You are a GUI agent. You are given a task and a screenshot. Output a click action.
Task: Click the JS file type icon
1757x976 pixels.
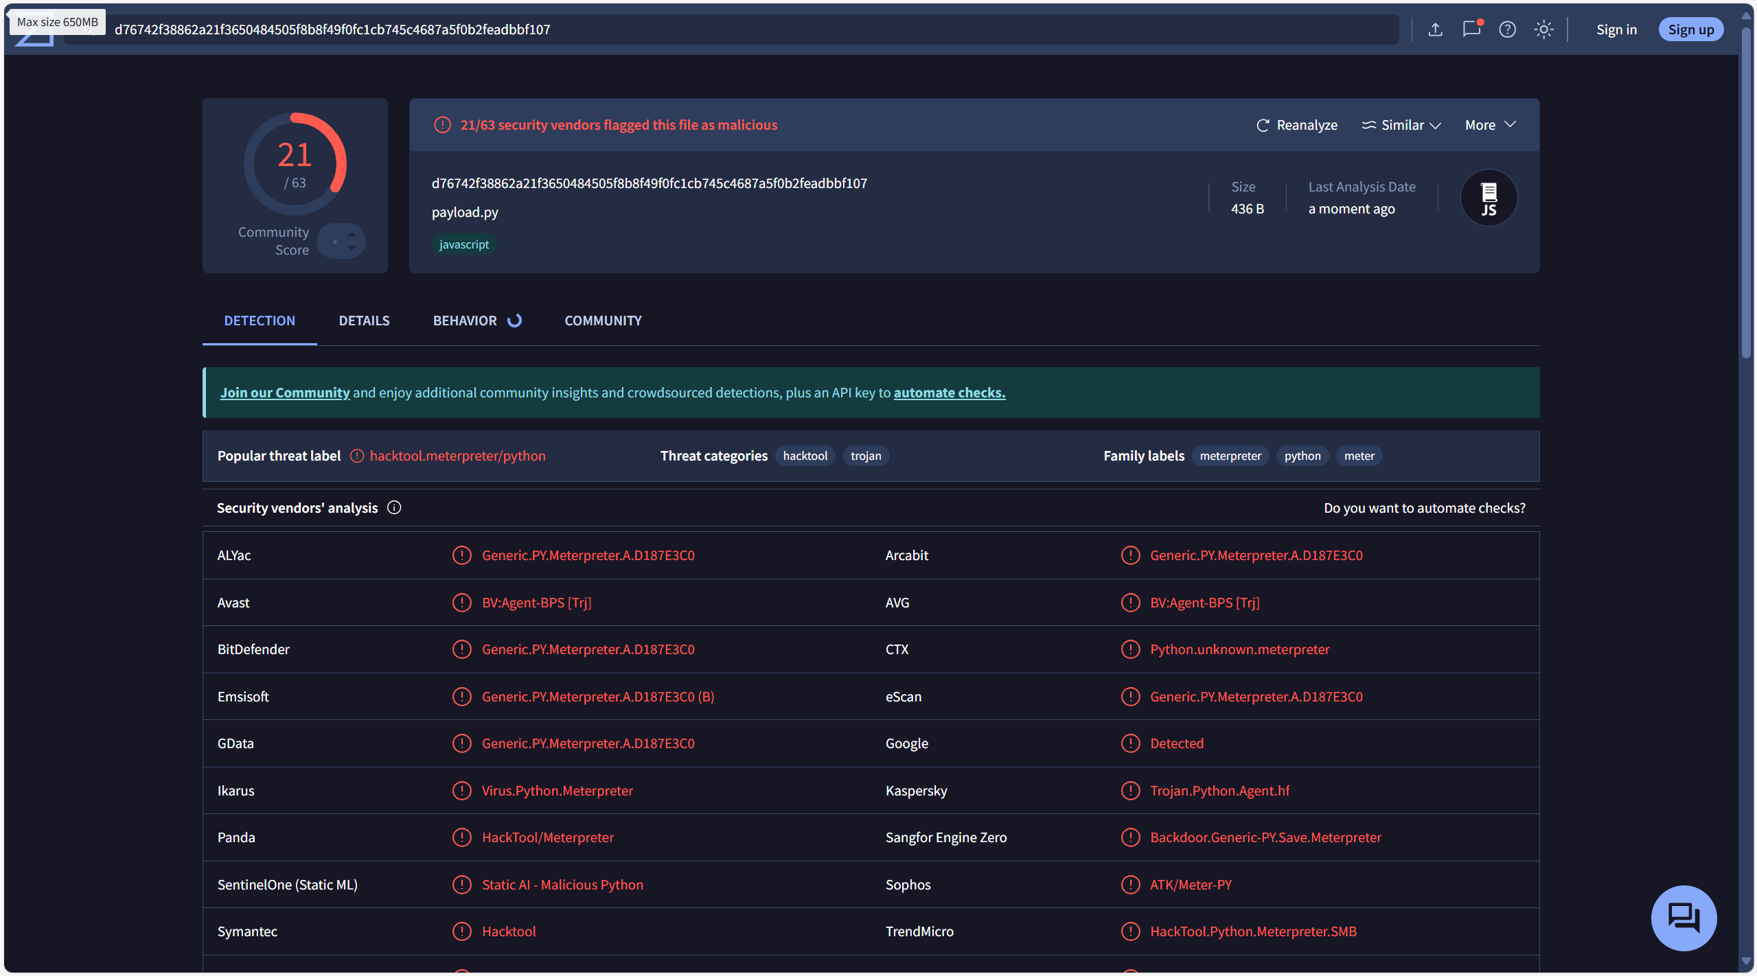pyautogui.click(x=1488, y=198)
